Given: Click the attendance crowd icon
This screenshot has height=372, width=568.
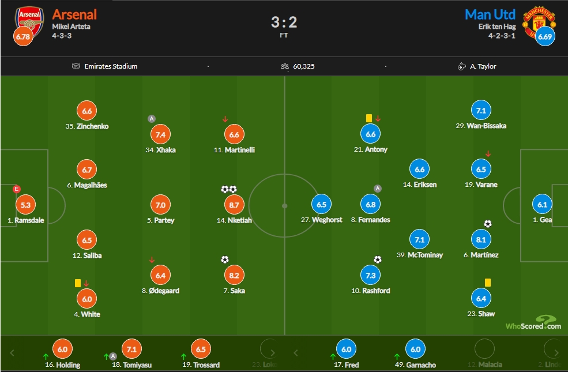Looking at the screenshot, I should click(285, 66).
